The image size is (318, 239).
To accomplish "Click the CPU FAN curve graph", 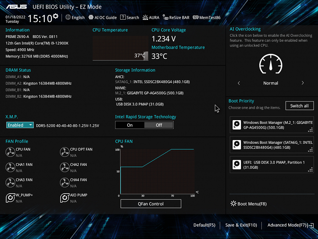I will (157, 172).
